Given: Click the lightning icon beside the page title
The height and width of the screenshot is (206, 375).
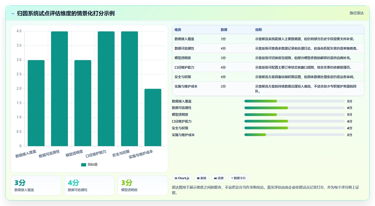Looking at the screenshot, I should click(x=13, y=13).
